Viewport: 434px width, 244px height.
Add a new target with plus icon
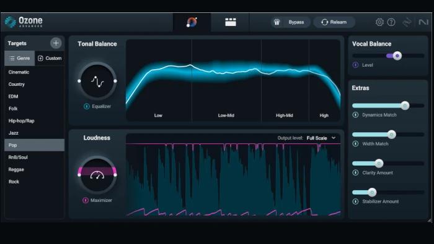pyautogui.click(x=56, y=43)
